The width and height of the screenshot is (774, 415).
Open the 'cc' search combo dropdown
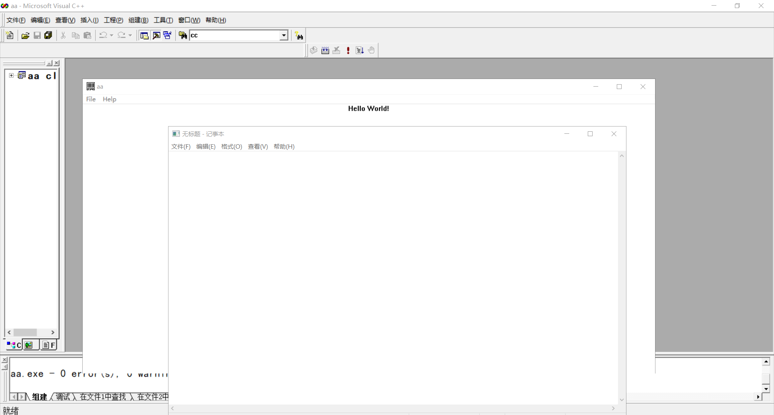(284, 35)
